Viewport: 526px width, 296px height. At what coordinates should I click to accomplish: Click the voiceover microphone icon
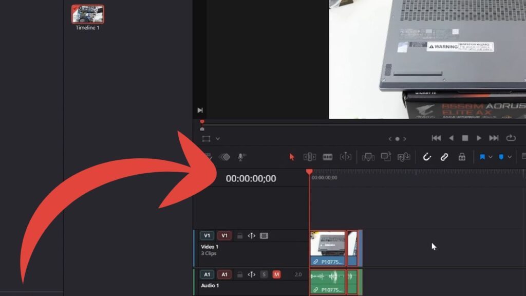point(240,157)
